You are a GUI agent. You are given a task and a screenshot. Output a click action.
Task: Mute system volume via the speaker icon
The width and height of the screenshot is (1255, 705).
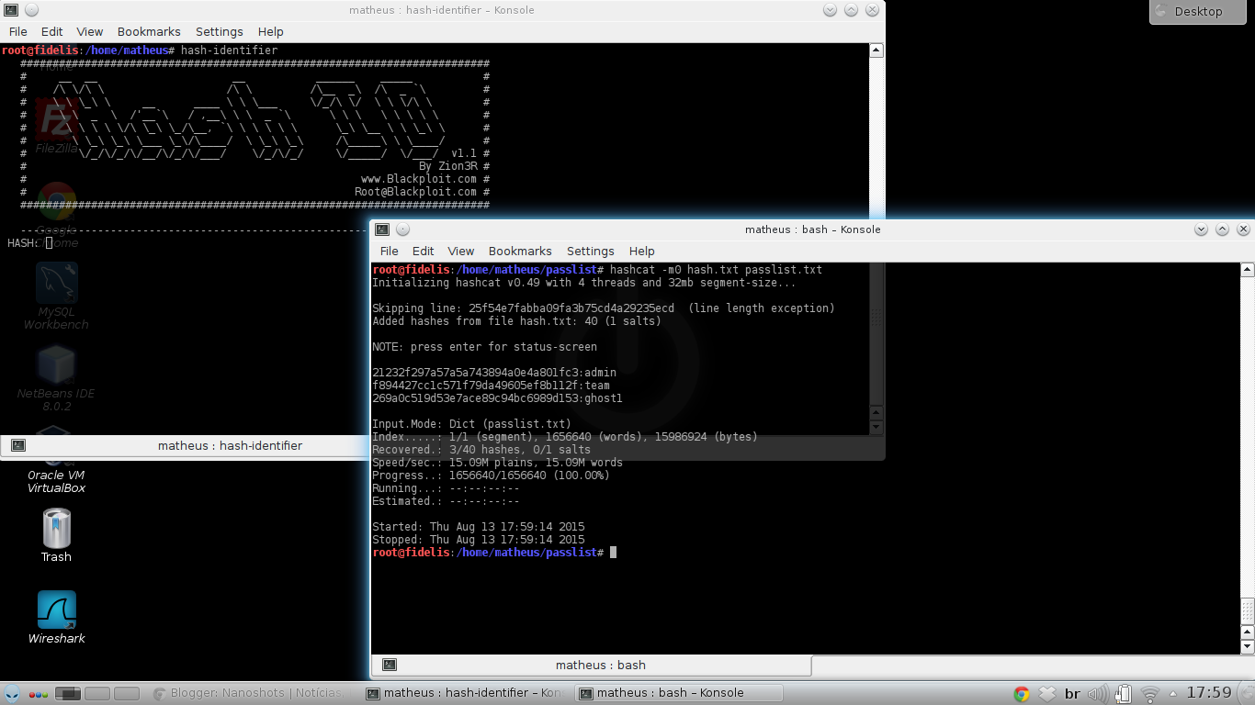coord(1097,693)
